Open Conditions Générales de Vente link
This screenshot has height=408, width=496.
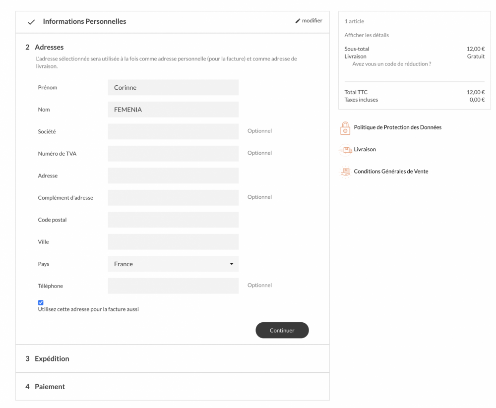[x=391, y=172]
